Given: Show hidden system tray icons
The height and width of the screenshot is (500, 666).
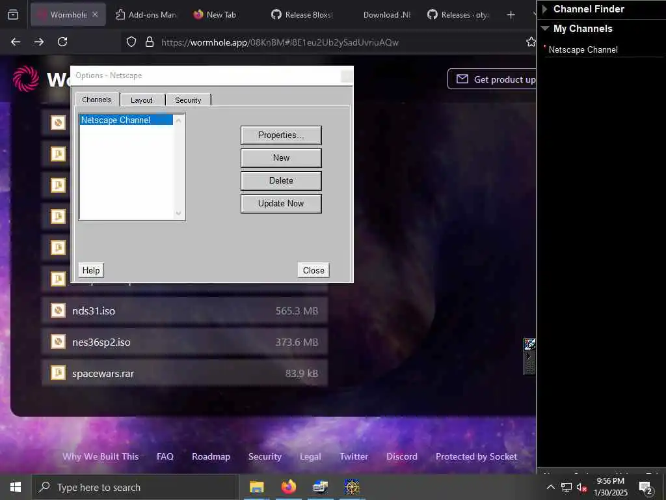Looking at the screenshot, I should (550, 487).
